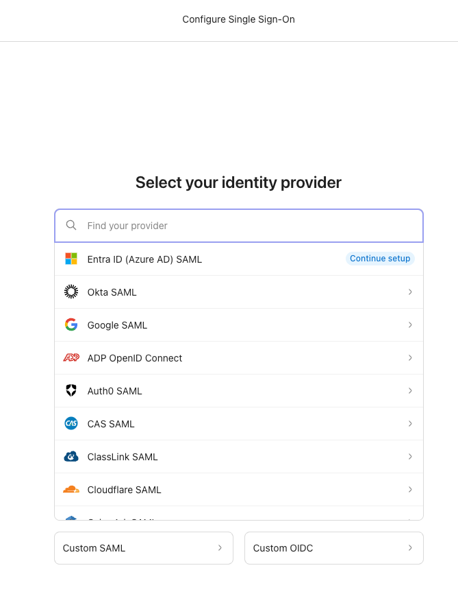Click the Microsoft Entra ID logo icon
458x605 pixels.
[71, 259]
